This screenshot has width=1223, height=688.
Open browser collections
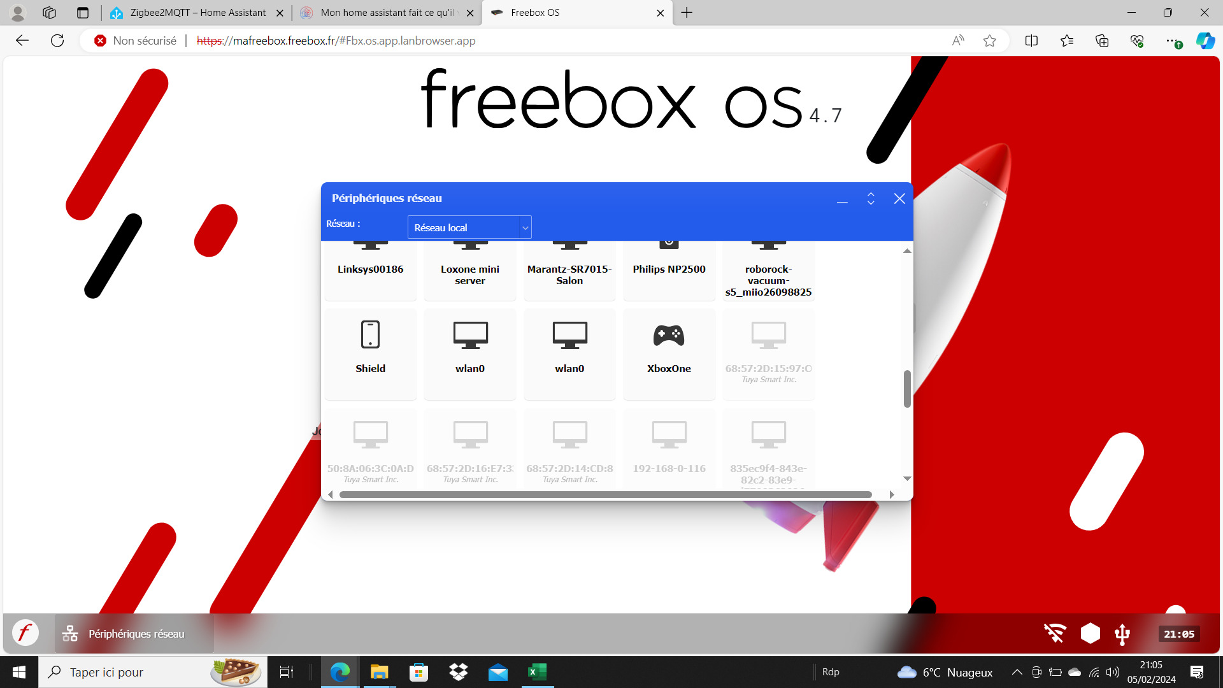tap(1102, 41)
